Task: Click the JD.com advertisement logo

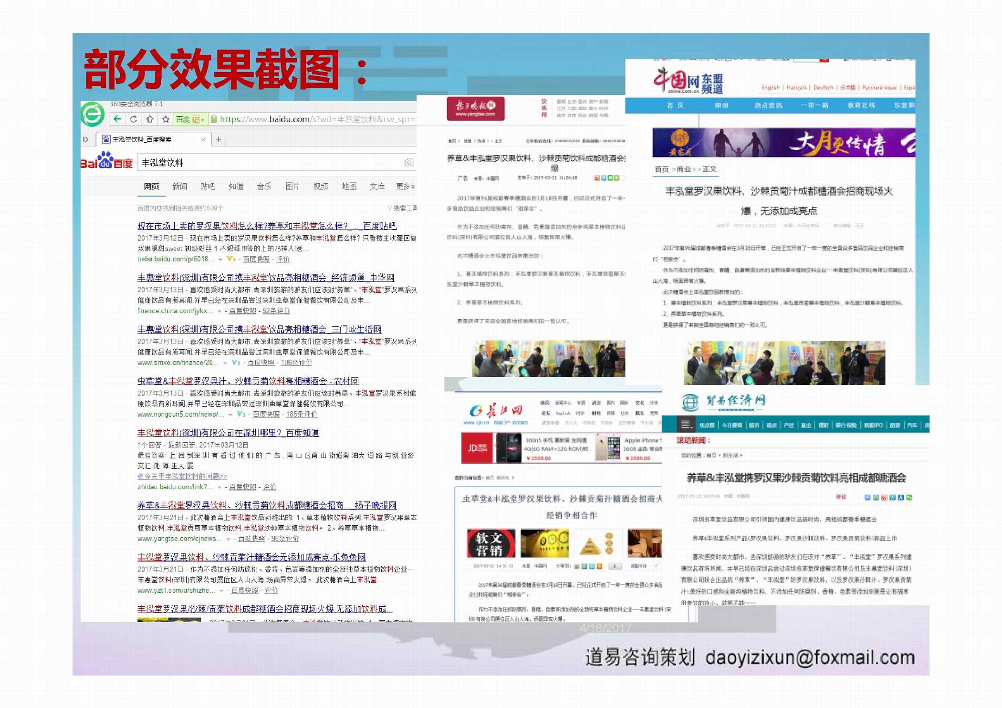Action: pos(477,448)
